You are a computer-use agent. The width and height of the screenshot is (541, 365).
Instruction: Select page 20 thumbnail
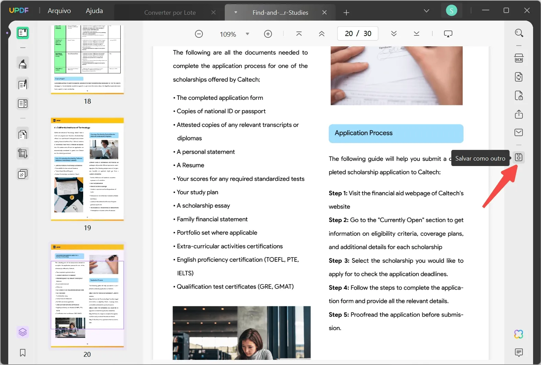[x=87, y=296]
